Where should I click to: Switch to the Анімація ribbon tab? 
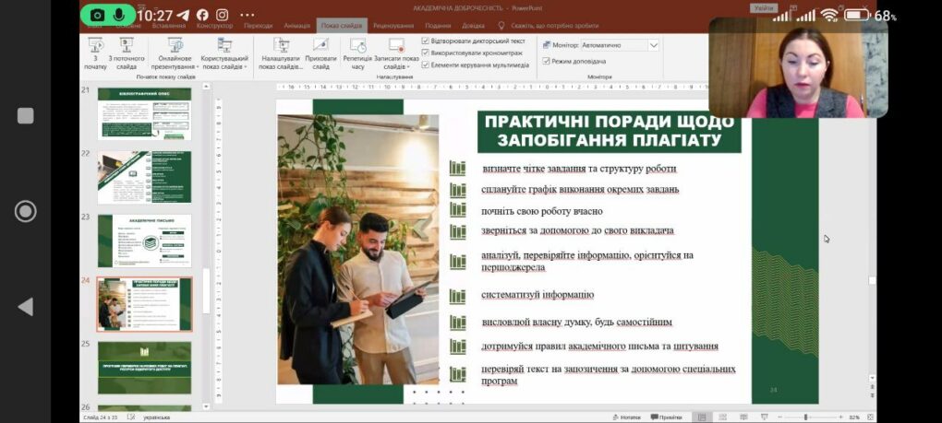coord(297,26)
